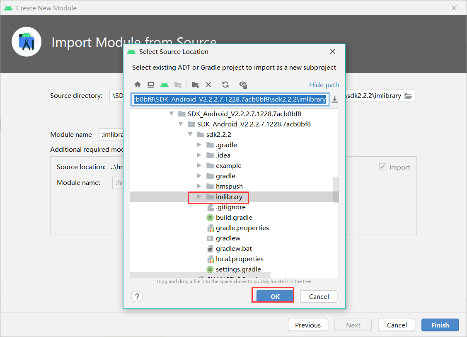Collapse the nested SDK_Android_V2.2.2.7.1228.7acb0bf8 folder
Screen dimensions: 467x337
[181, 124]
